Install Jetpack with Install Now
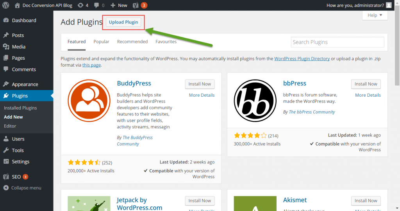This screenshot has width=400, height=211. click(200, 201)
